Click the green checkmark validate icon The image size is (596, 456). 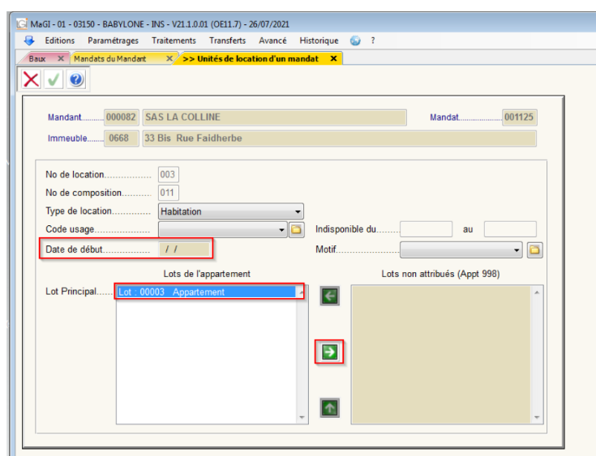coord(54,79)
